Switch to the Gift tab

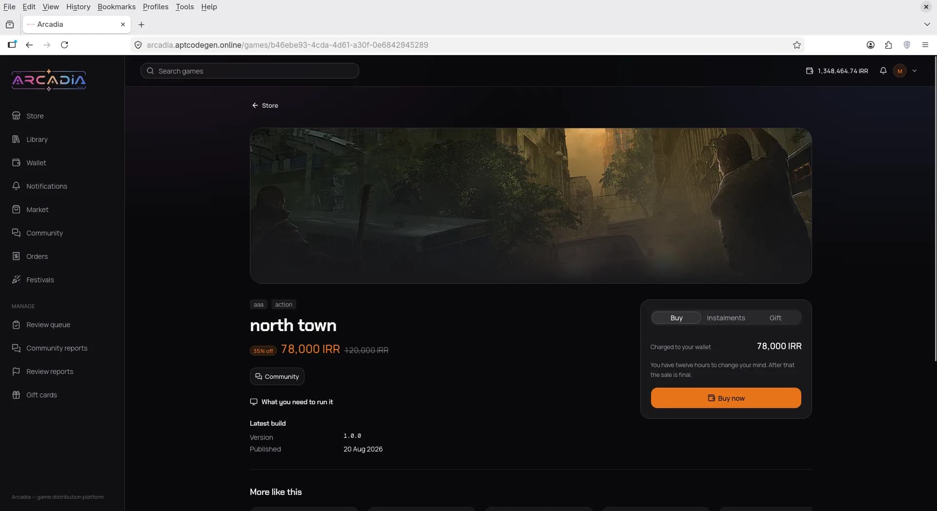tap(775, 318)
